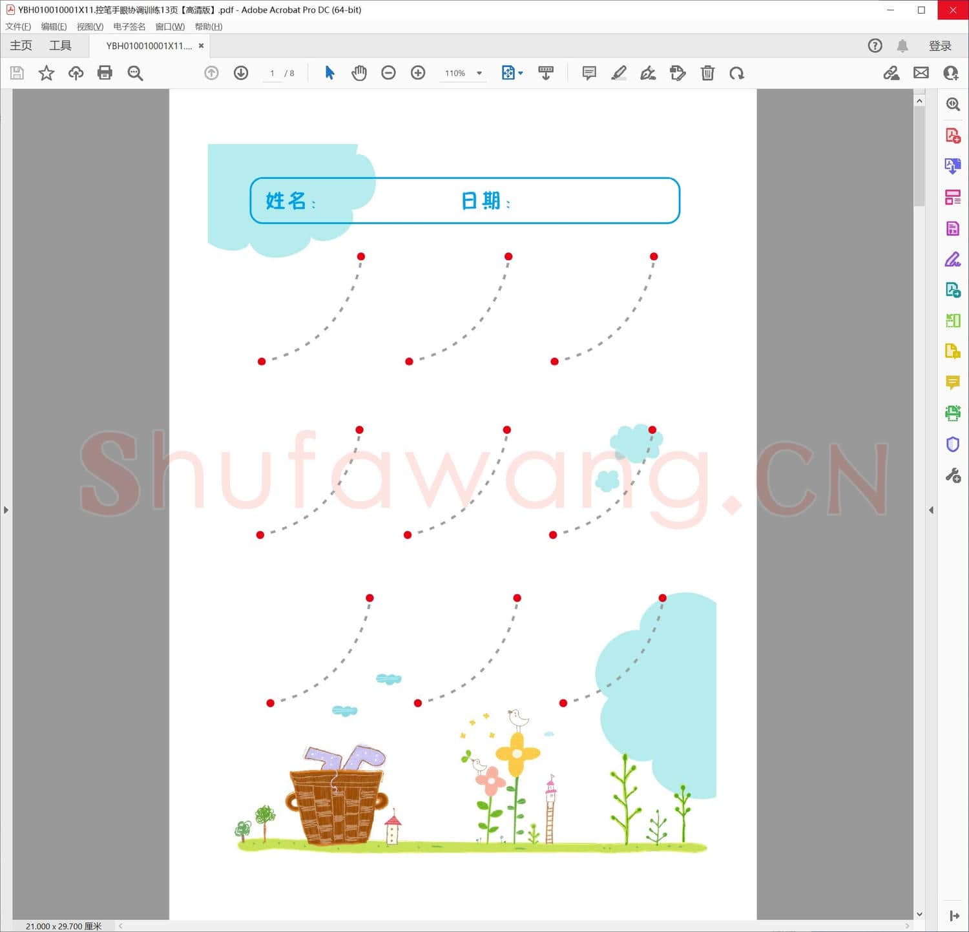Delete with the trash icon
This screenshot has width=969, height=932.
707,73
